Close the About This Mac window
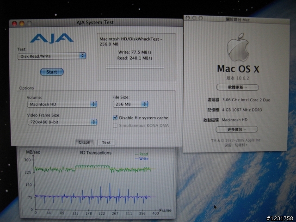296x222 pixels. coord(188,18)
